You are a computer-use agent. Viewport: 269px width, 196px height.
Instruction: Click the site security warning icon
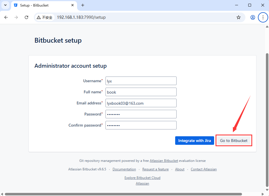coord(38,17)
